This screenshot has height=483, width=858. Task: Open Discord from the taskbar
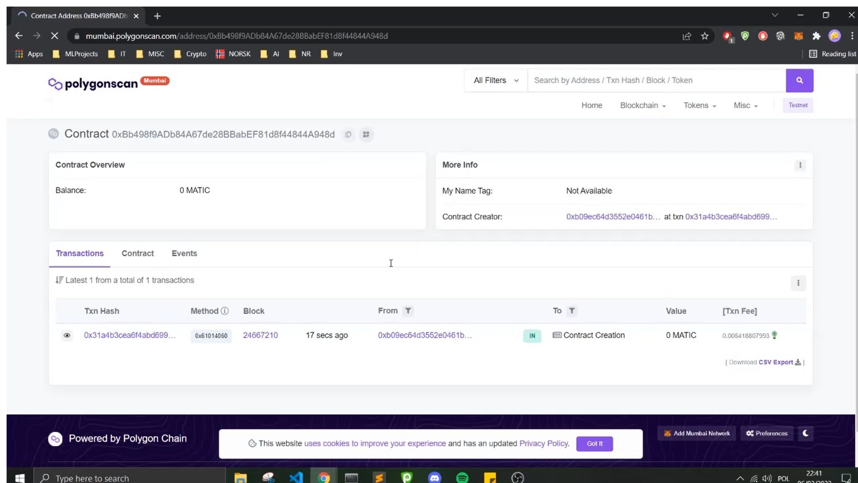pos(434,478)
